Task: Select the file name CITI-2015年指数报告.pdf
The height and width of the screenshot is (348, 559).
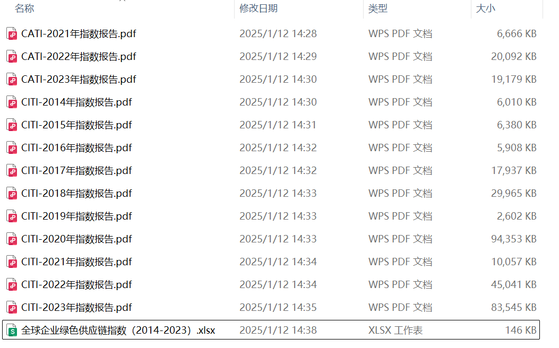Action: (x=76, y=125)
